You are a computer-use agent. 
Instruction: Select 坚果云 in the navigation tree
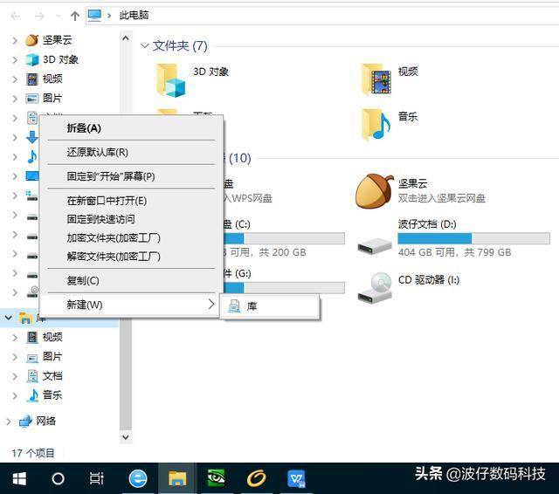57,40
